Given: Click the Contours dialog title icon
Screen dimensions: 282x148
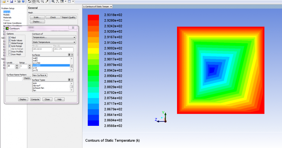Looking at the screenshot, I should (x=7, y=28).
